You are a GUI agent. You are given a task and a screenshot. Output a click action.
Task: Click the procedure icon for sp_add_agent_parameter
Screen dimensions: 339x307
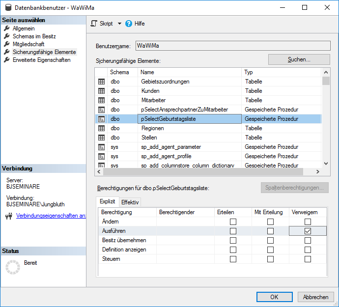pyautogui.click(x=102, y=147)
